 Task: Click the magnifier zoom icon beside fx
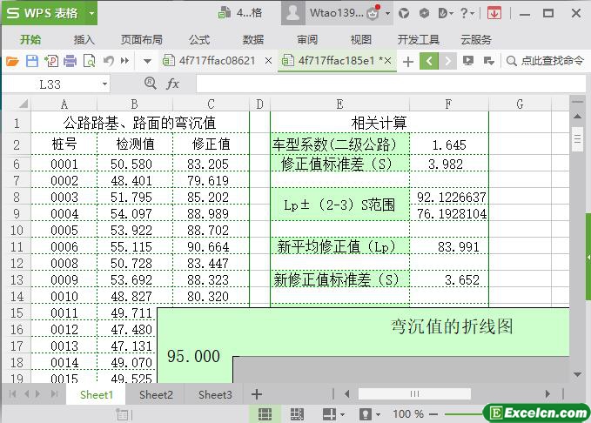tap(151, 84)
